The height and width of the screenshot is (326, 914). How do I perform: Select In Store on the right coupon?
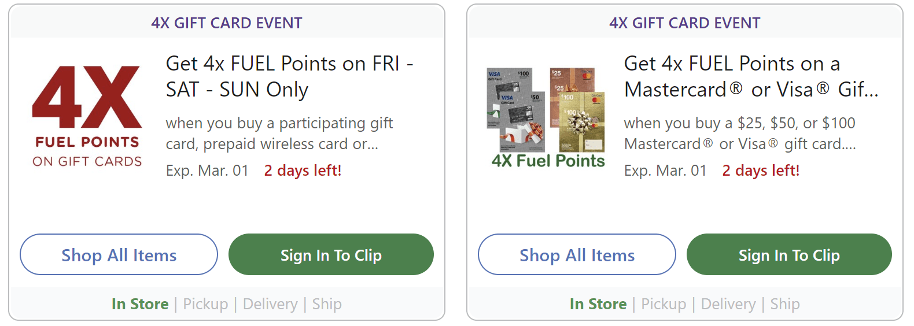(x=598, y=304)
